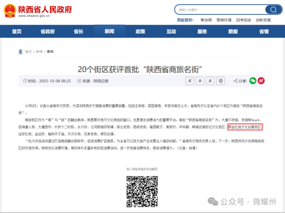Image resolution: width=285 pixels, height=213 pixels.
Task: Click the default font size A icon
Action: click(200, 81)
